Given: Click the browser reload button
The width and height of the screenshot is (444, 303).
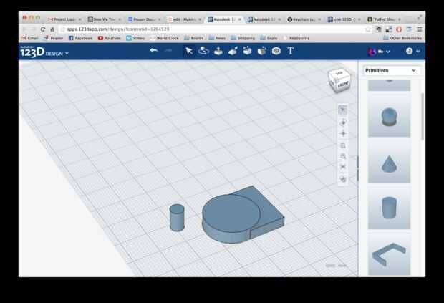Looking at the screenshot, I should pos(42,29).
